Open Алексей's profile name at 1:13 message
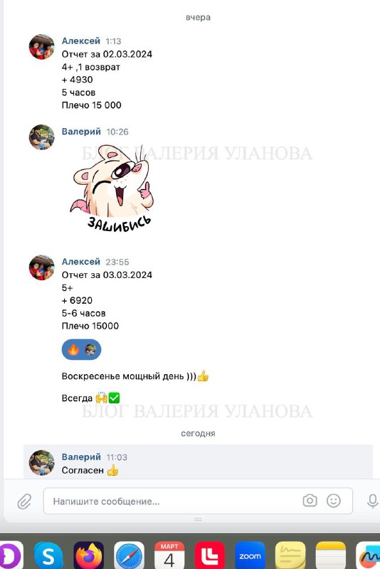This screenshot has height=569, width=380. tap(81, 41)
